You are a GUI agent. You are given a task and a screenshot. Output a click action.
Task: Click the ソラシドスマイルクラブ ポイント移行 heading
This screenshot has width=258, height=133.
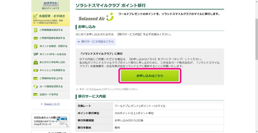(111, 6)
